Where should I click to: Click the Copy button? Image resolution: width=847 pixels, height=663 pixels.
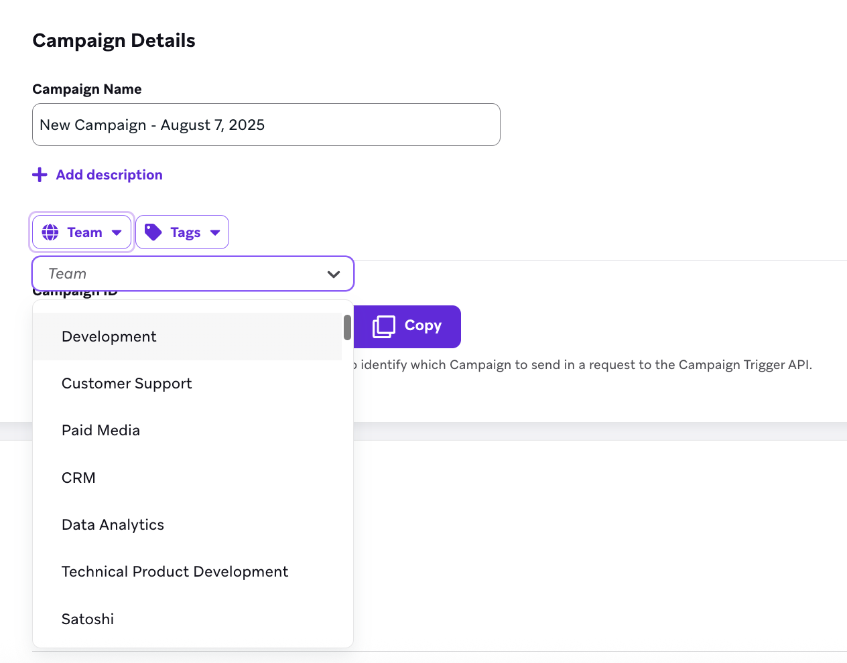click(407, 327)
